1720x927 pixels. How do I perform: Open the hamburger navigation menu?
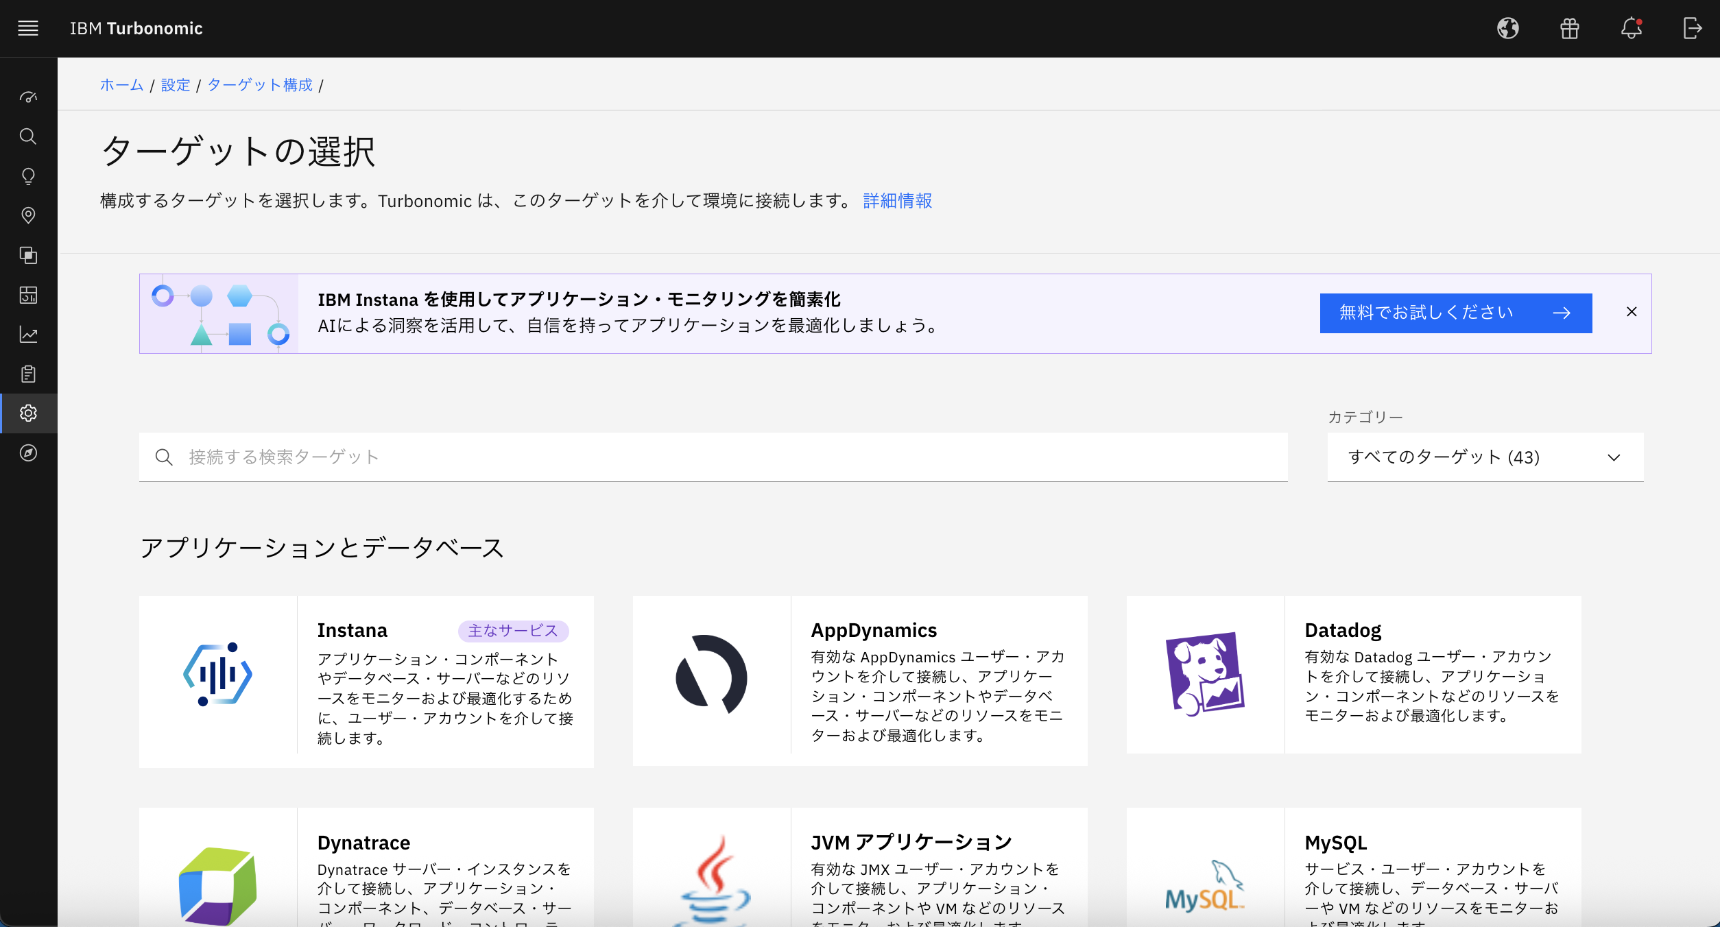pos(28,28)
